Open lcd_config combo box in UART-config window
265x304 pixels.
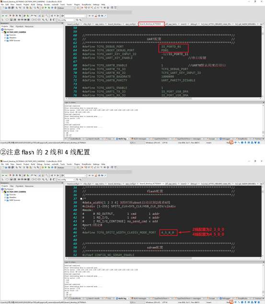point(66,20)
